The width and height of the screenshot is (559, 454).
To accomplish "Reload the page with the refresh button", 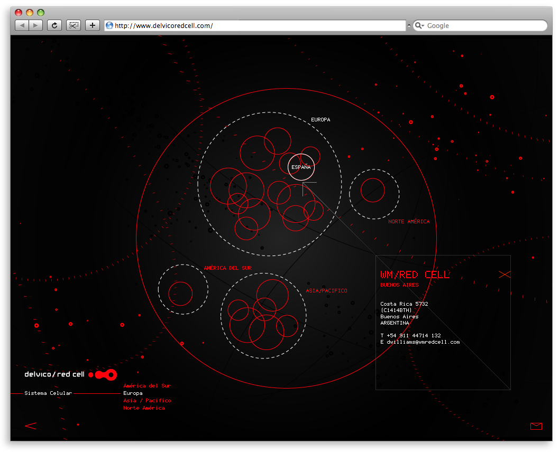I will click(x=54, y=25).
